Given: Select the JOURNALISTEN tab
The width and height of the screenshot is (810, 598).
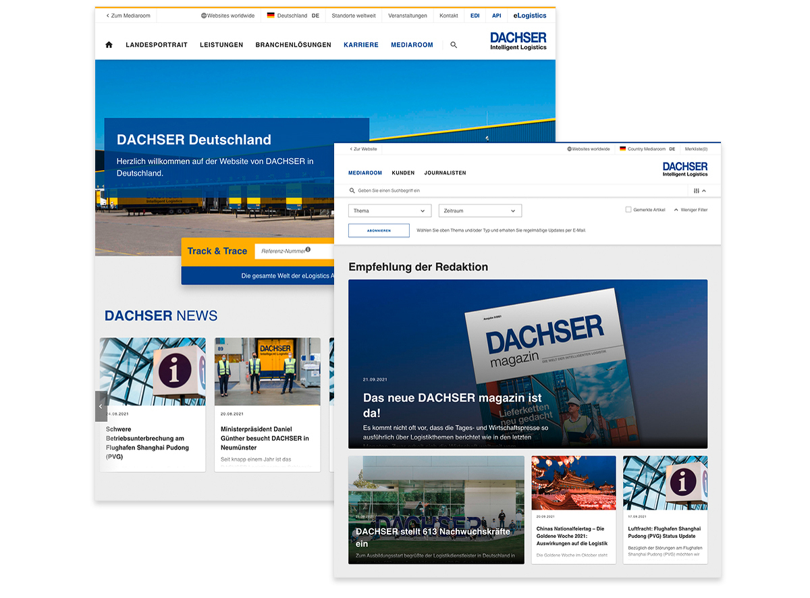Looking at the screenshot, I should [446, 173].
